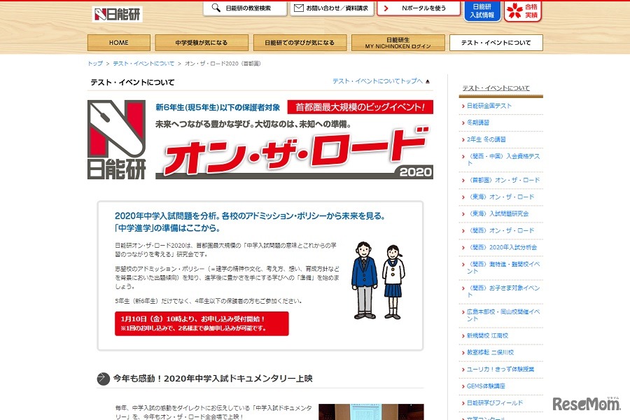This screenshot has width=630, height=420.
Task: Click the blue 日能研入試情報 badge
Action: [484, 11]
